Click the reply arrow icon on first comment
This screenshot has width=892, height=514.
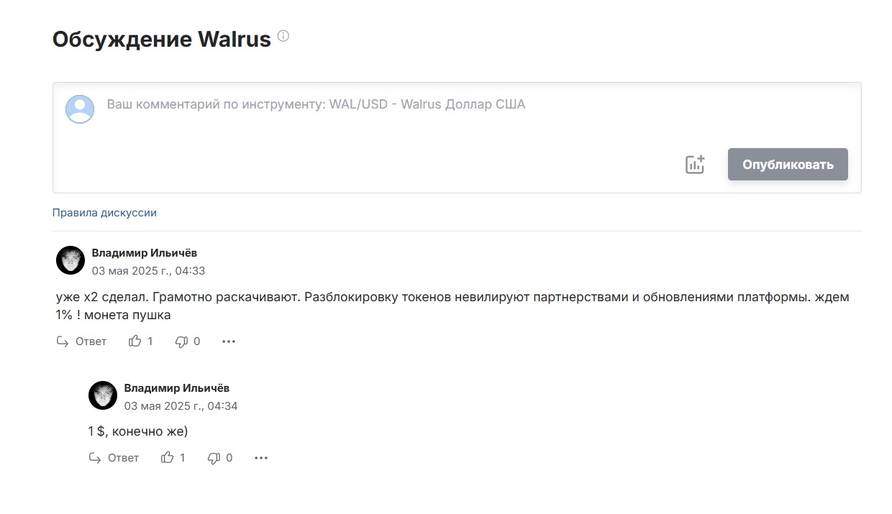[x=64, y=341]
